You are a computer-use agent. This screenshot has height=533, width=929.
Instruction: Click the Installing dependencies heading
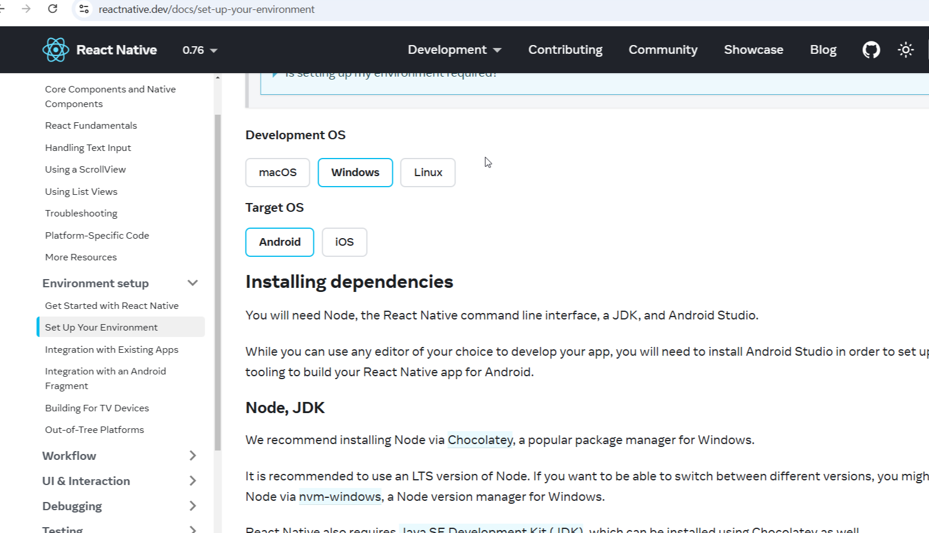pos(349,282)
